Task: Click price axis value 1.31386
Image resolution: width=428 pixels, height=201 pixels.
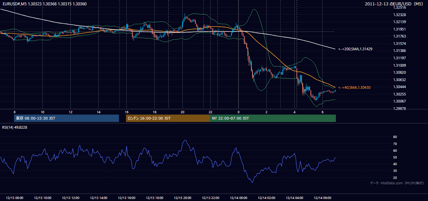Action: tap(400, 51)
